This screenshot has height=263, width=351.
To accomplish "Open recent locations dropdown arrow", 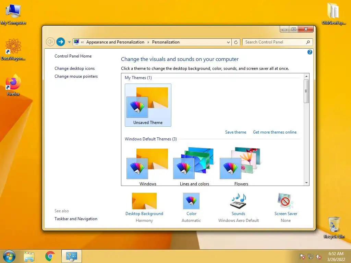I will [x=69, y=42].
